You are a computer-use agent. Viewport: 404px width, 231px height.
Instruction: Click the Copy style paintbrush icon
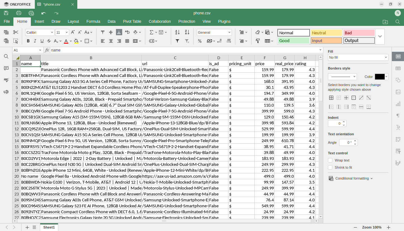click(x=258, y=41)
